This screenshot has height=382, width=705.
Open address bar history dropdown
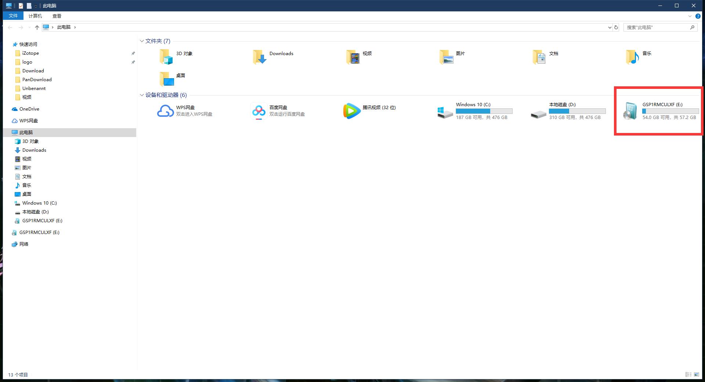610,27
